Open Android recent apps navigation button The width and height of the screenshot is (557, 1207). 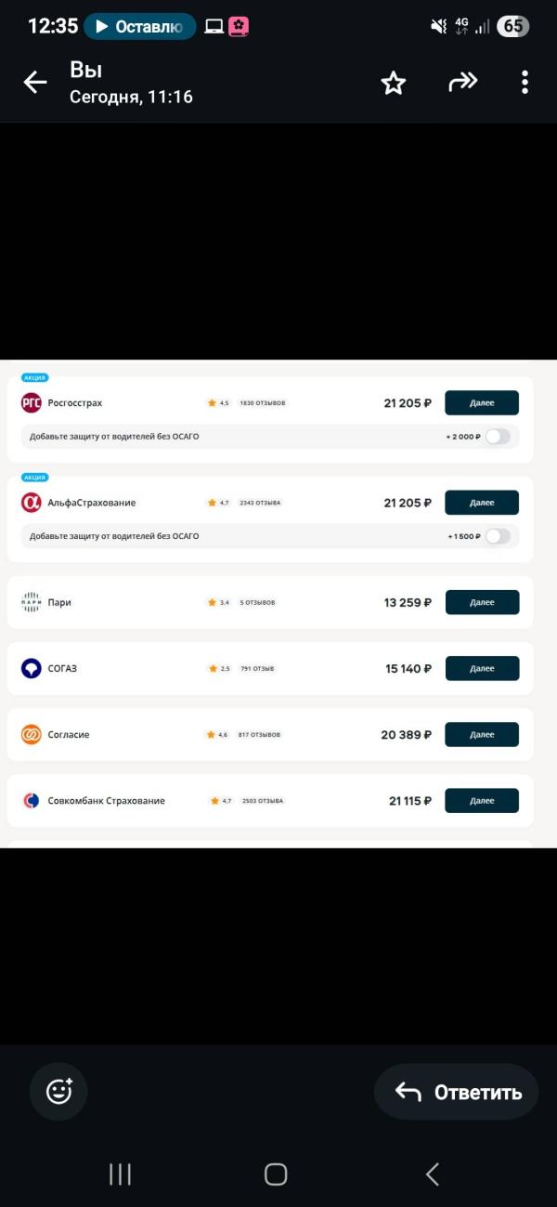tap(120, 1174)
